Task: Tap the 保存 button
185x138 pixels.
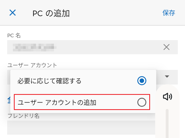Action: [169, 13]
